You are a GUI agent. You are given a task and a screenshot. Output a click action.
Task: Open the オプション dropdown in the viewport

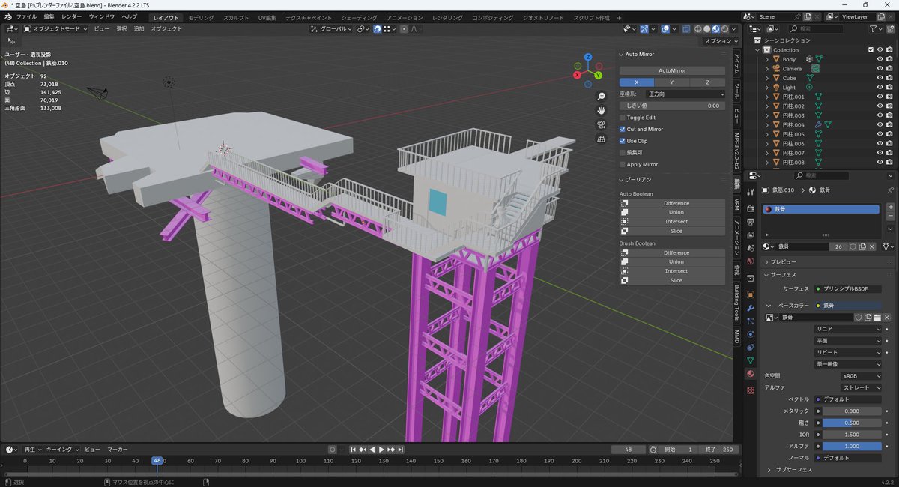721,41
